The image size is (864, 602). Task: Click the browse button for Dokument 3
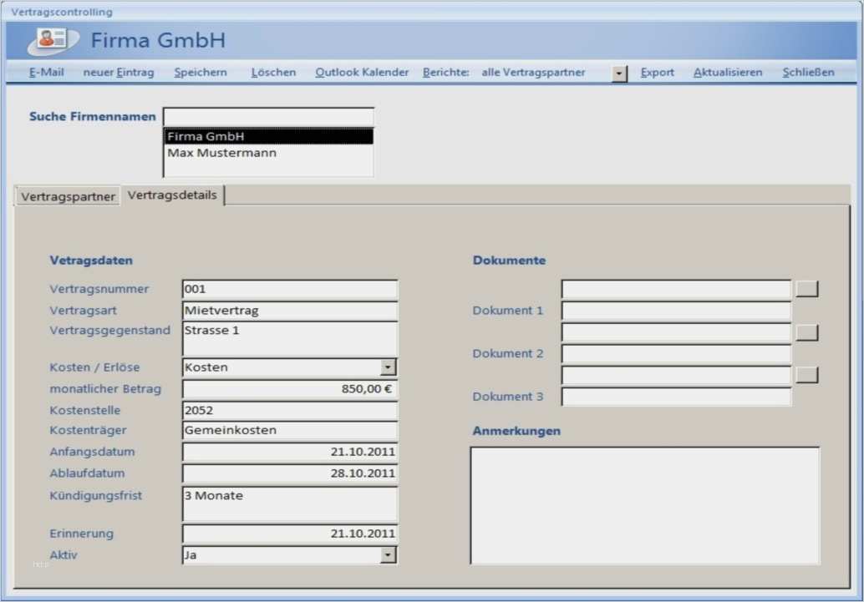(x=806, y=376)
